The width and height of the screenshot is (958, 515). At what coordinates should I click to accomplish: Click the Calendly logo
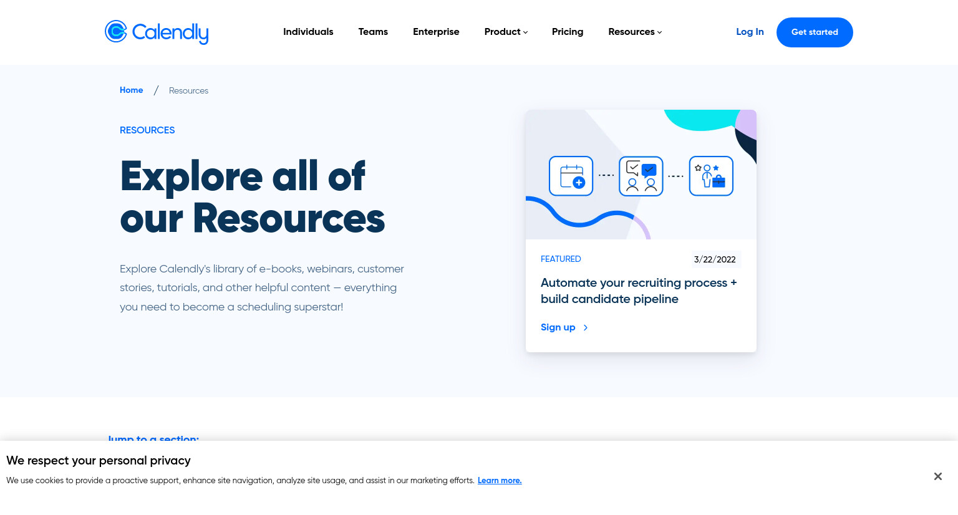tap(157, 32)
